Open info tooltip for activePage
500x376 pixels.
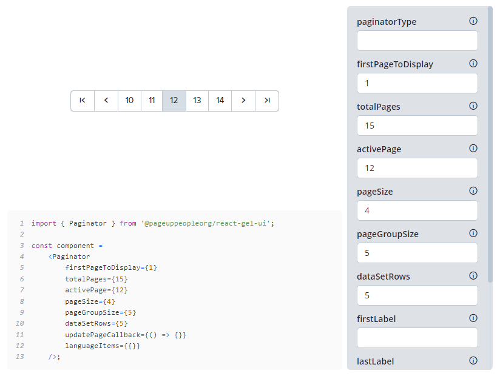[473, 148]
